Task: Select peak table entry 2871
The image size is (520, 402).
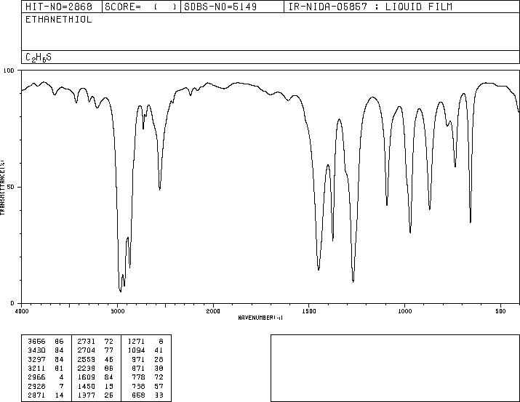Action: [36, 395]
